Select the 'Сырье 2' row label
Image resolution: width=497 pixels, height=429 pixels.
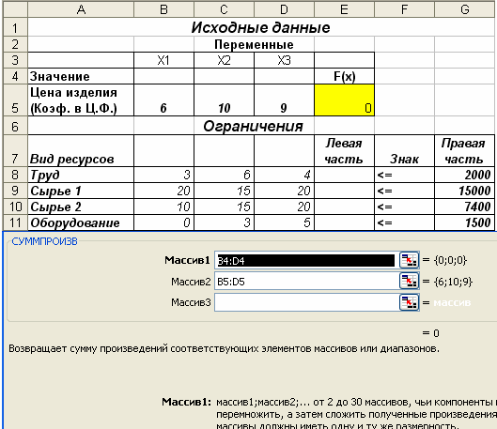click(x=81, y=207)
